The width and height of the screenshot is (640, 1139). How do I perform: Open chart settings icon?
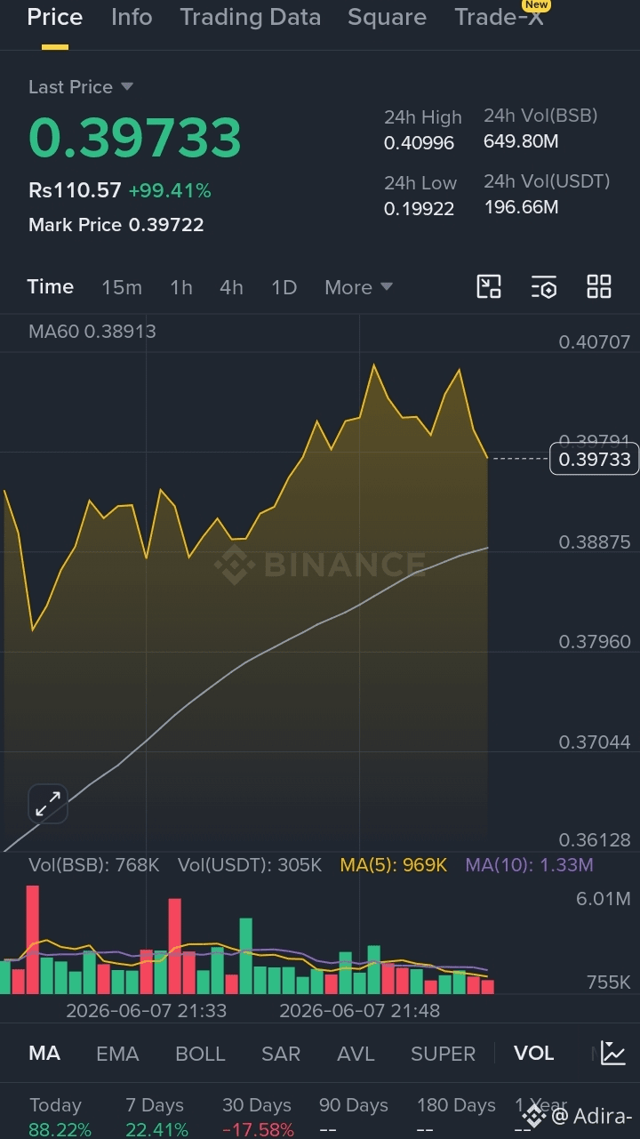(x=544, y=286)
